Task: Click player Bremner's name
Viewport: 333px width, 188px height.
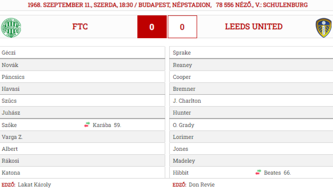Action: pos(184,89)
